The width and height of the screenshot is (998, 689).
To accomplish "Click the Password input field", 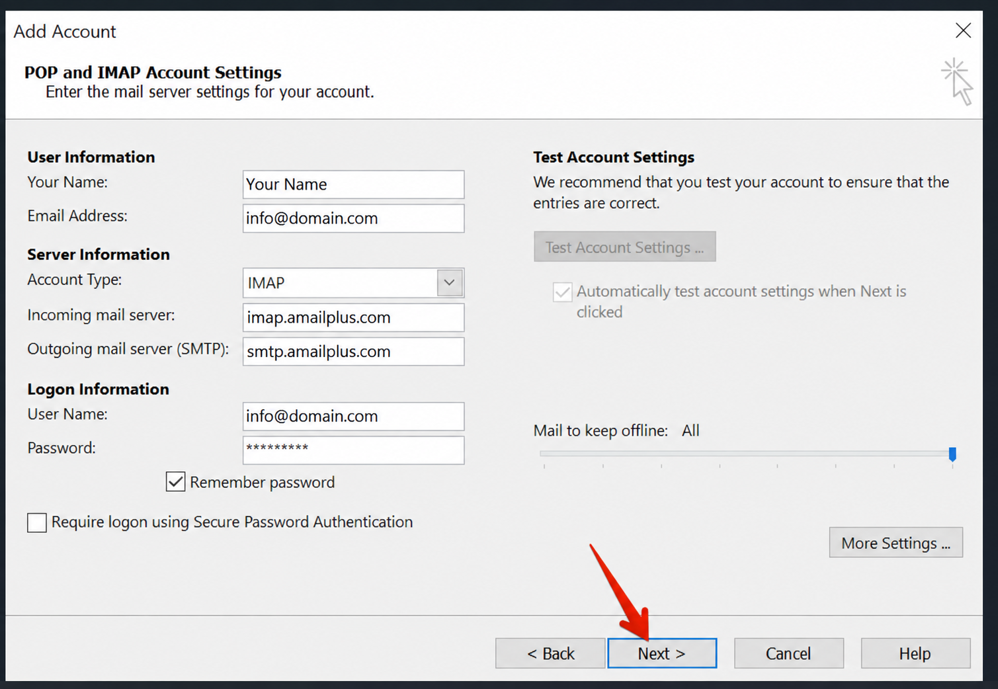I will coord(353,450).
